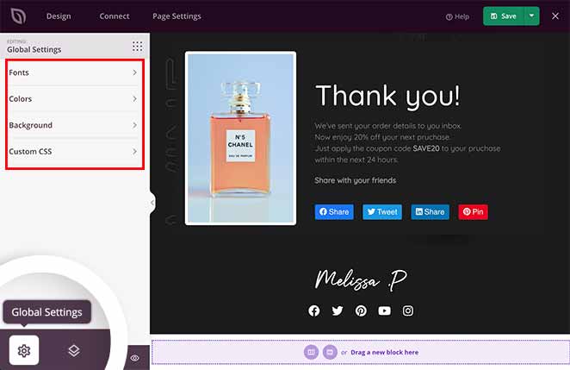Open the Connect tab
The height and width of the screenshot is (370, 570).
pyautogui.click(x=115, y=16)
